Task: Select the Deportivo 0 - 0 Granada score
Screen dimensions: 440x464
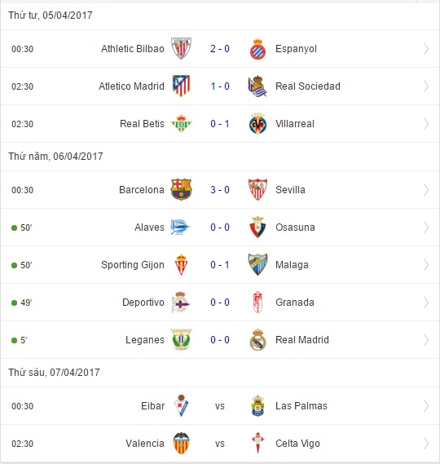Action: pos(220,303)
